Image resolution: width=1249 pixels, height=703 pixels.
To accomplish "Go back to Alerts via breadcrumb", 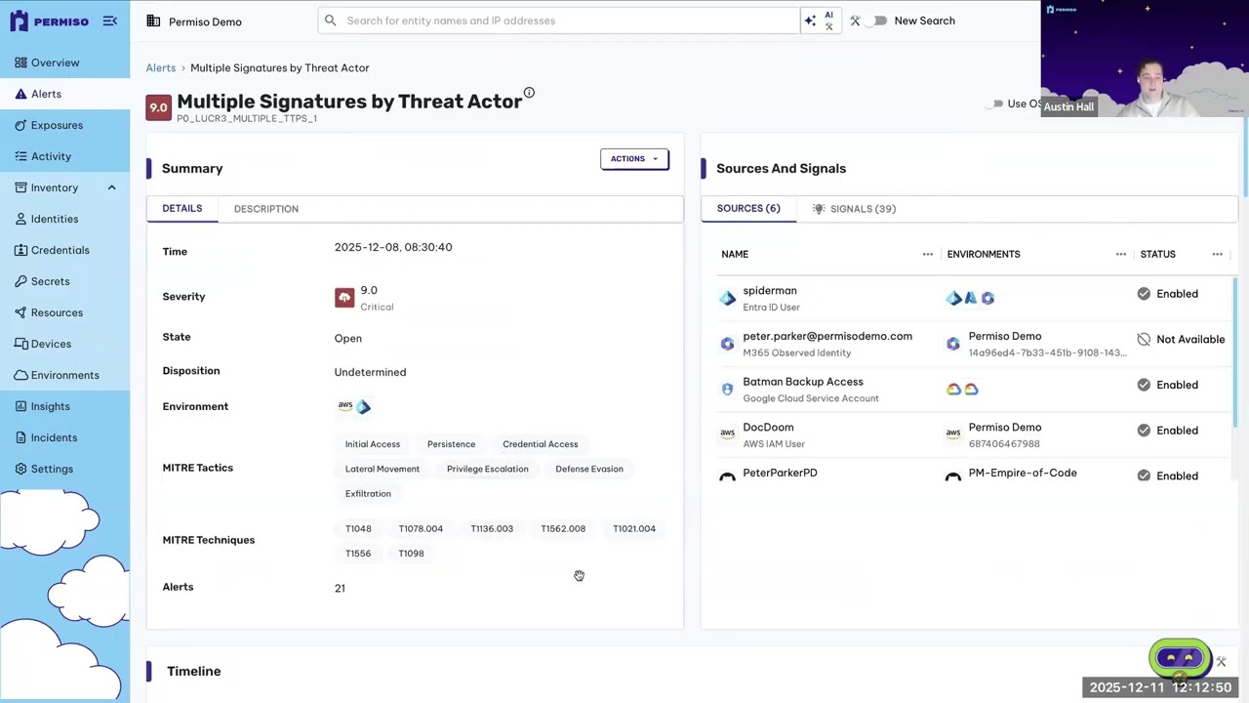I will pos(161,68).
